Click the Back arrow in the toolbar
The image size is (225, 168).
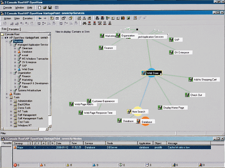click(x=40, y=18)
